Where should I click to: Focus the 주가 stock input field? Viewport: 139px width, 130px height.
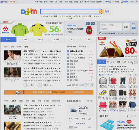point(88,85)
